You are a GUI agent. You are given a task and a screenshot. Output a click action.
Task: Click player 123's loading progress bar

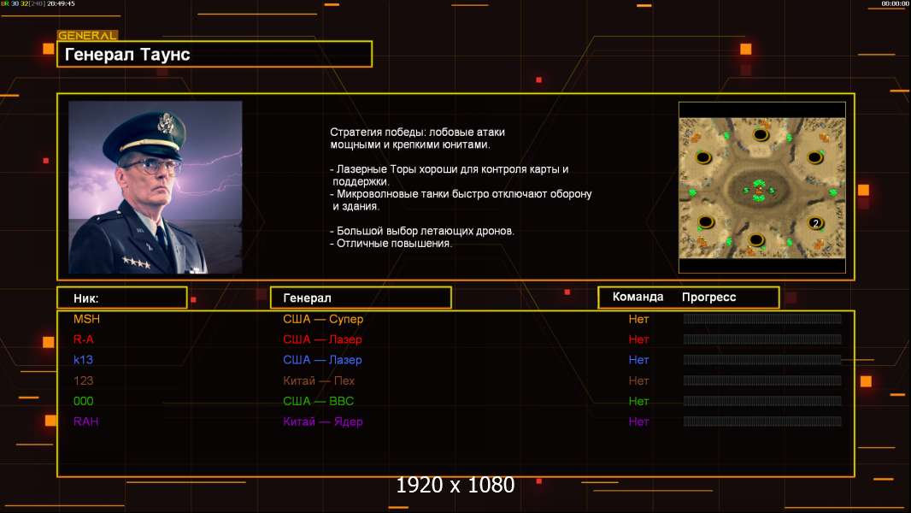coord(762,380)
